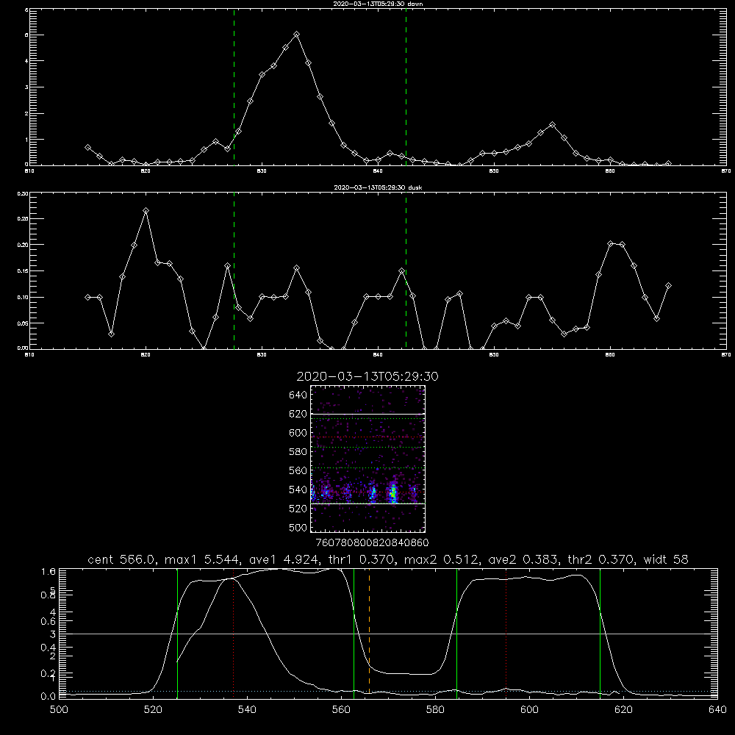The width and height of the screenshot is (735, 735).
Task: Click the highest peak marker in dawn plot
Action: [296, 35]
